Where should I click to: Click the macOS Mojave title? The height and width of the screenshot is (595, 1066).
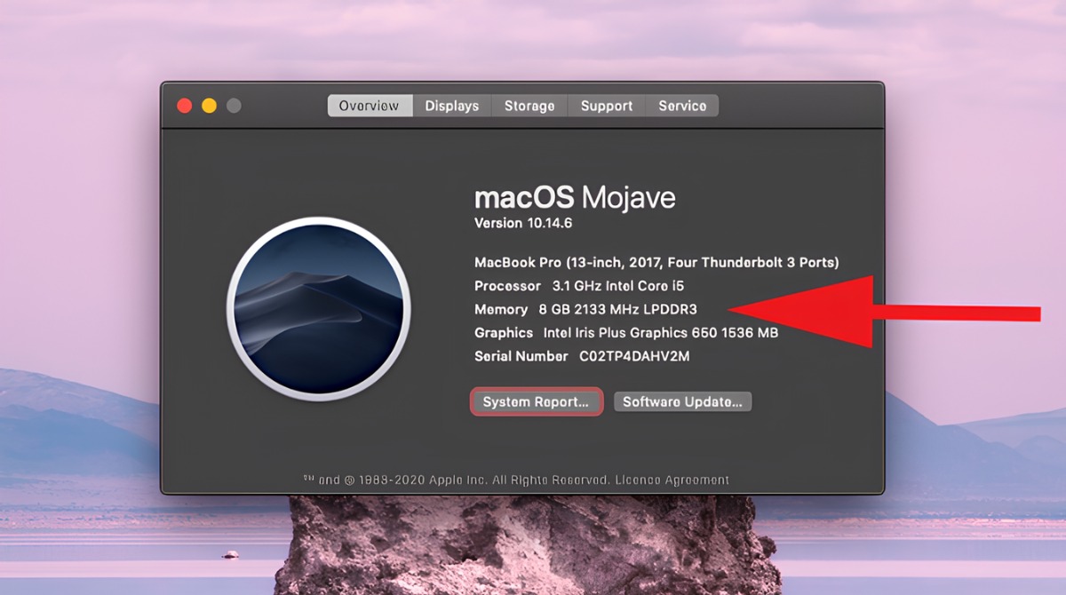click(x=576, y=197)
